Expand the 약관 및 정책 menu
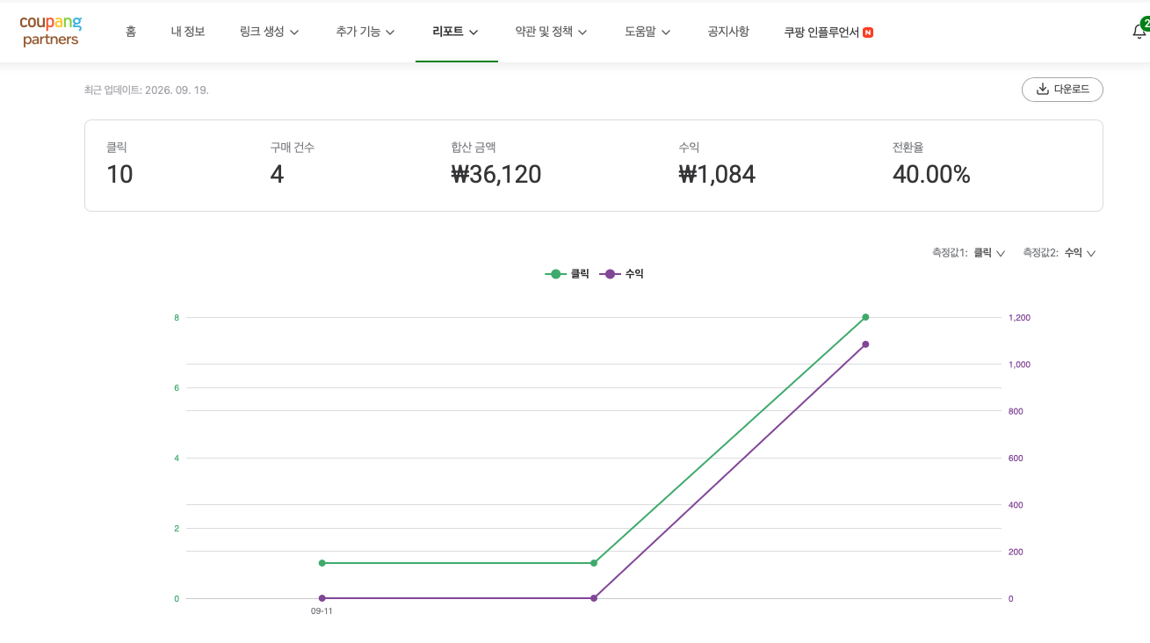Image resolution: width=1150 pixels, height=643 pixels. [552, 32]
